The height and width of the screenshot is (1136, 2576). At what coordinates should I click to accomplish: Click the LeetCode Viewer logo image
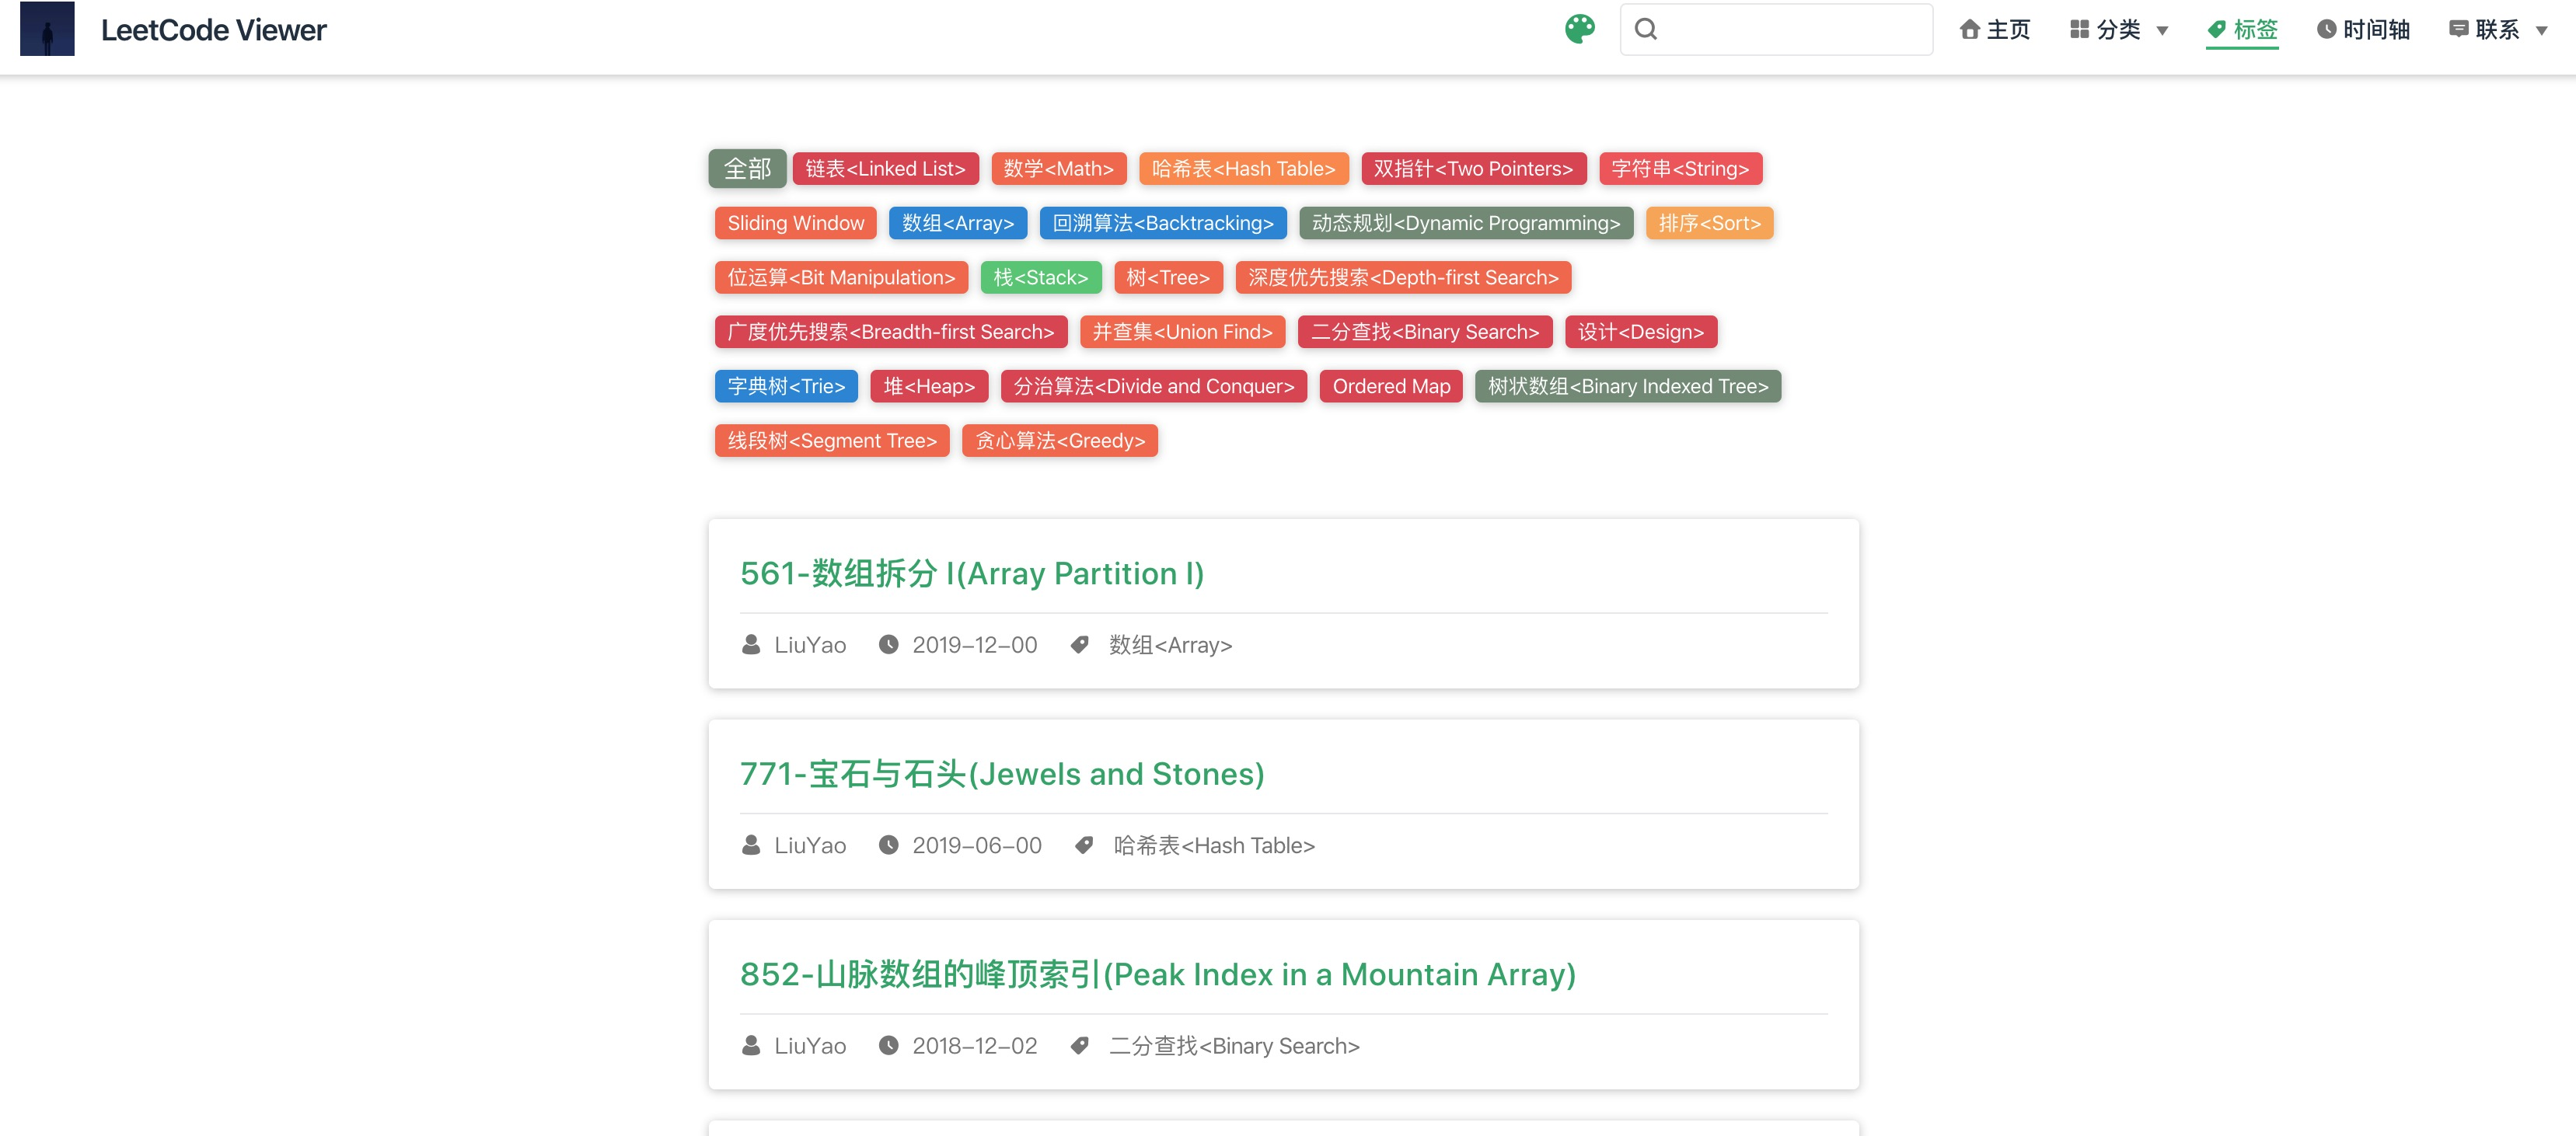47,29
